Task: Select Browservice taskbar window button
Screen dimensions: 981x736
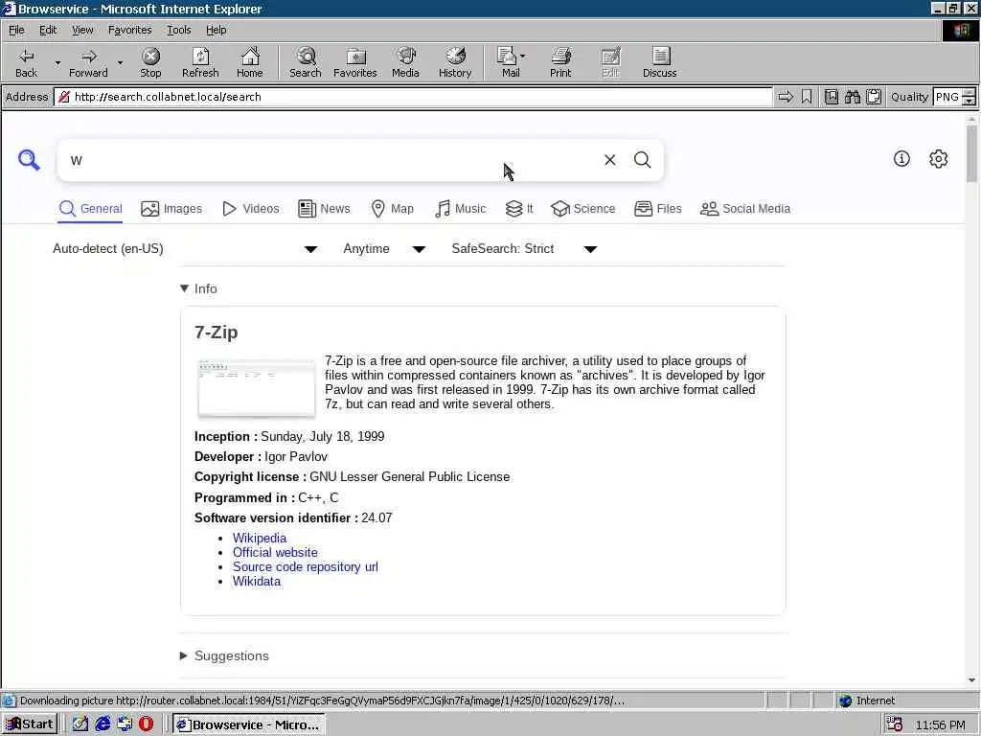Action: 249,724
